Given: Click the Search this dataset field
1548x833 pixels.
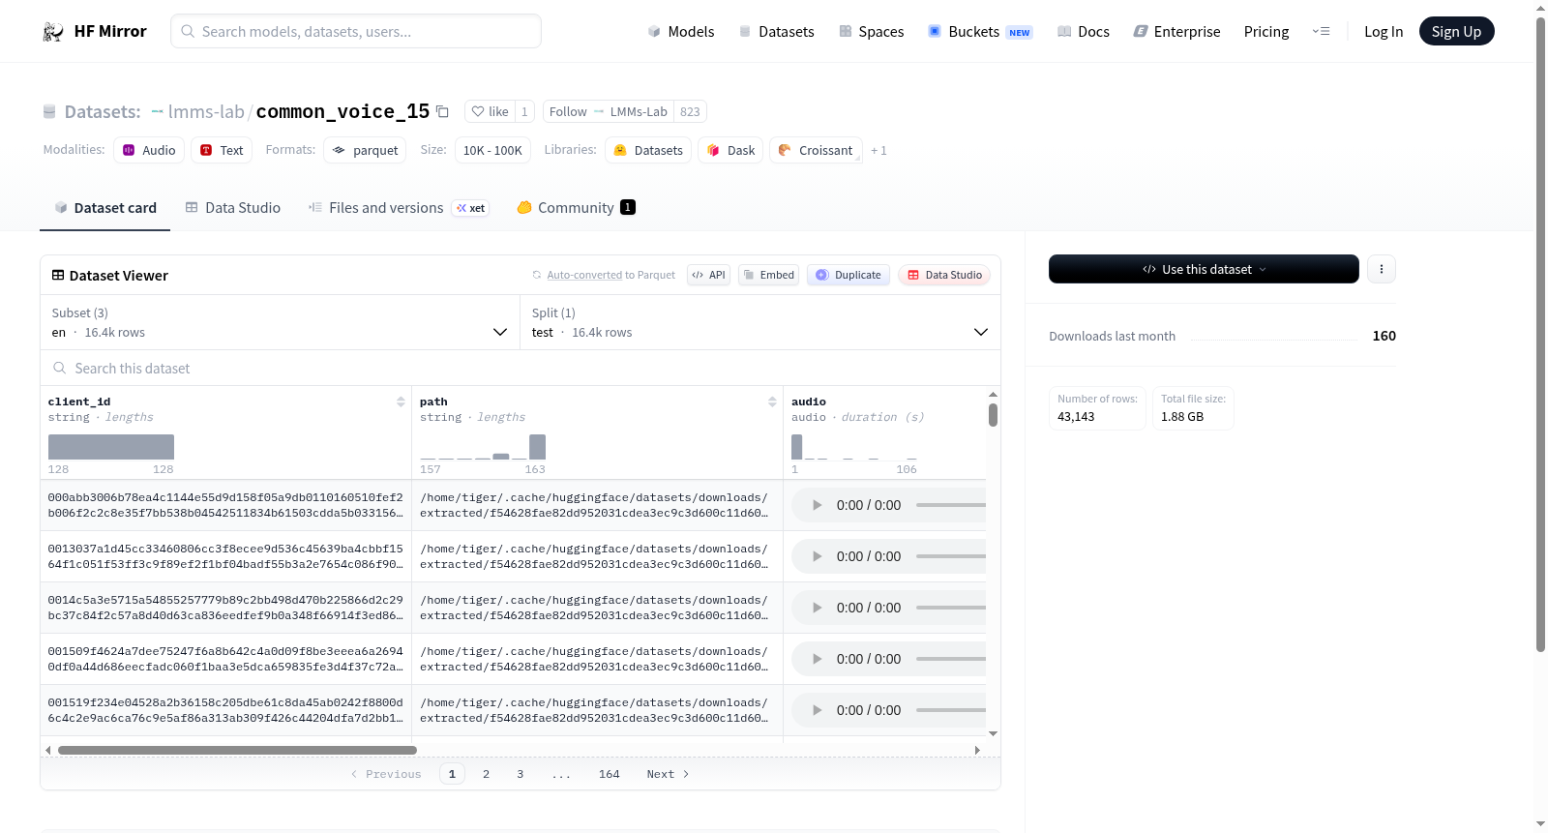Looking at the screenshot, I should point(522,369).
